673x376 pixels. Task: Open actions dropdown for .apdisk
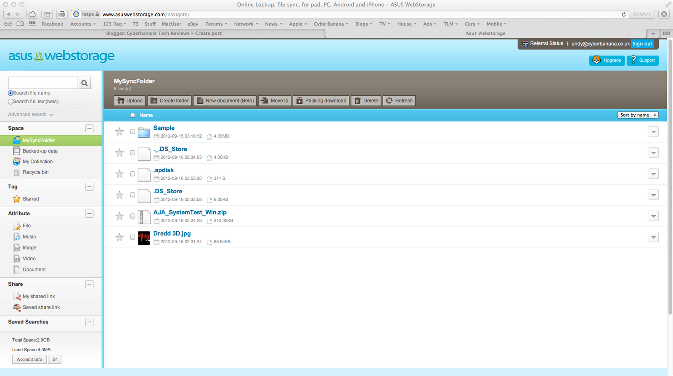(x=653, y=174)
